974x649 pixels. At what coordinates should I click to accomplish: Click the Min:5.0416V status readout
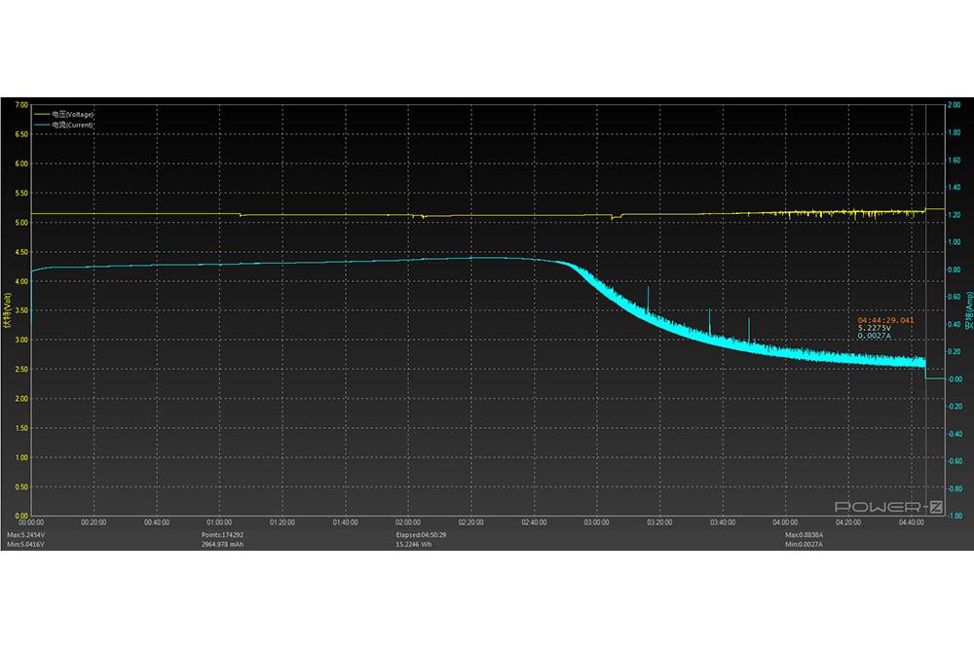pos(26,544)
